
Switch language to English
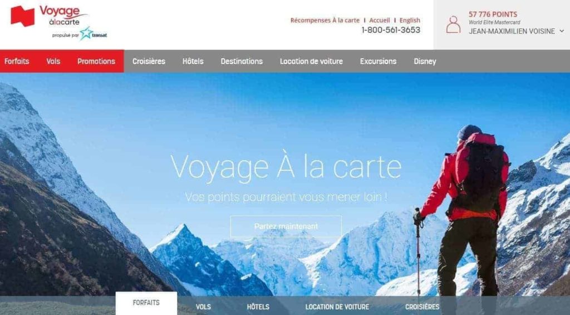click(410, 21)
